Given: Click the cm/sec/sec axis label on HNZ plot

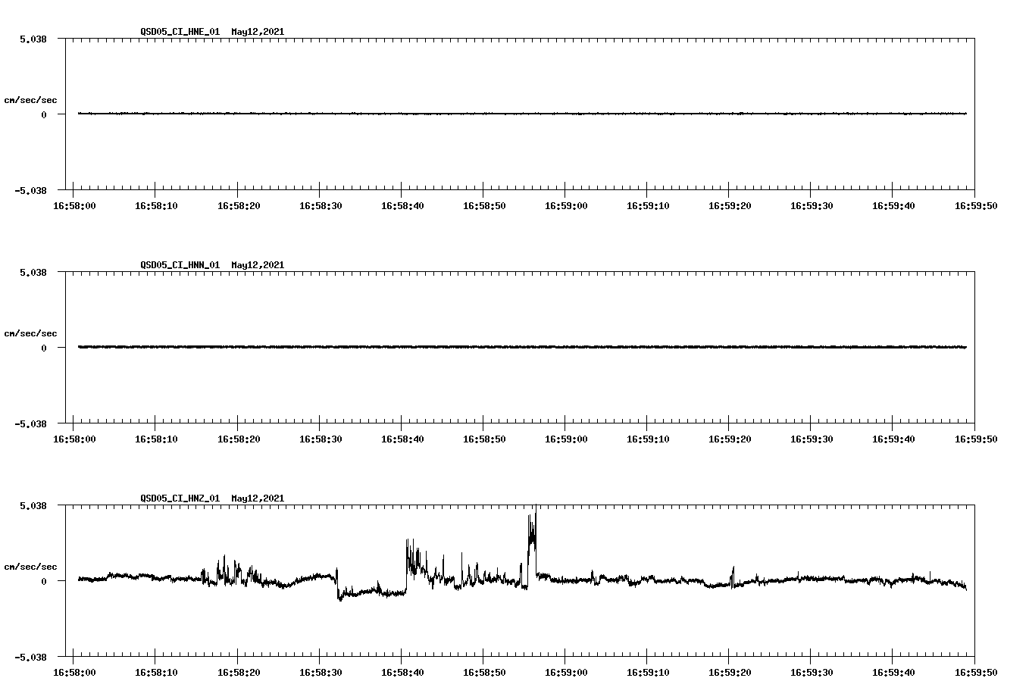Looking at the screenshot, I should [x=30, y=565].
